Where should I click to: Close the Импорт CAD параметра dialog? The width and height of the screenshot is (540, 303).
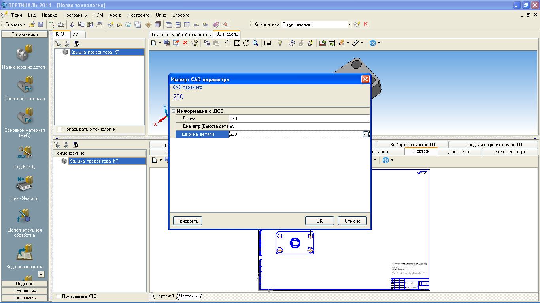[365, 79]
